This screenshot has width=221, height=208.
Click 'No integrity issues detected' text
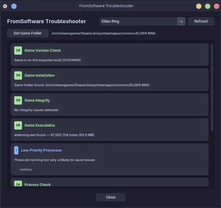tap(36, 110)
